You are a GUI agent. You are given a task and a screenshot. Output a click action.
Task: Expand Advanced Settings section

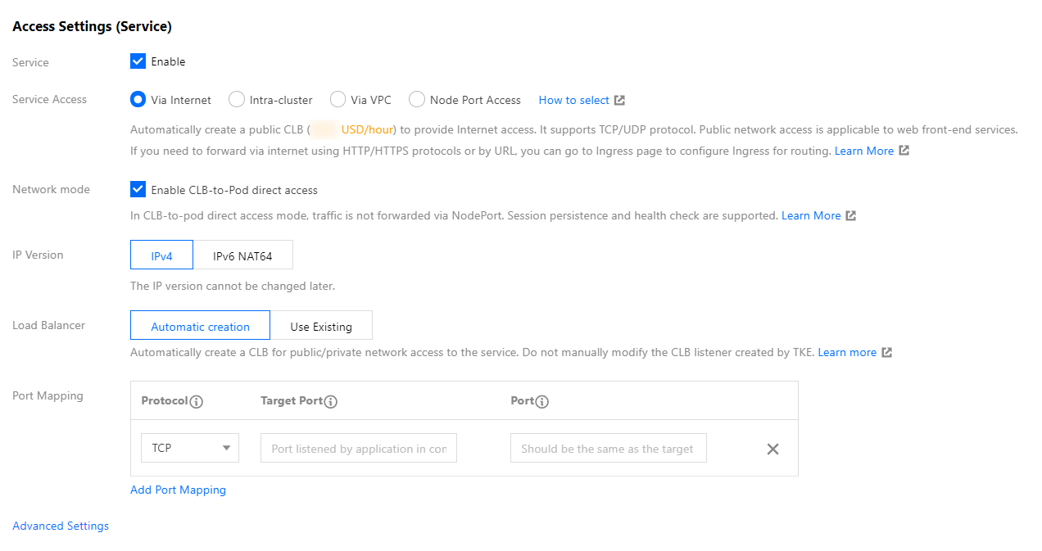coord(61,526)
